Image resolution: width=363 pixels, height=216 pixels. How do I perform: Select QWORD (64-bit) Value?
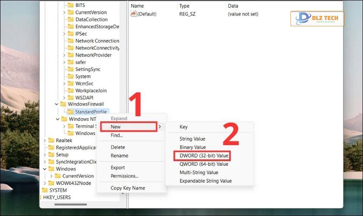tap(204, 164)
